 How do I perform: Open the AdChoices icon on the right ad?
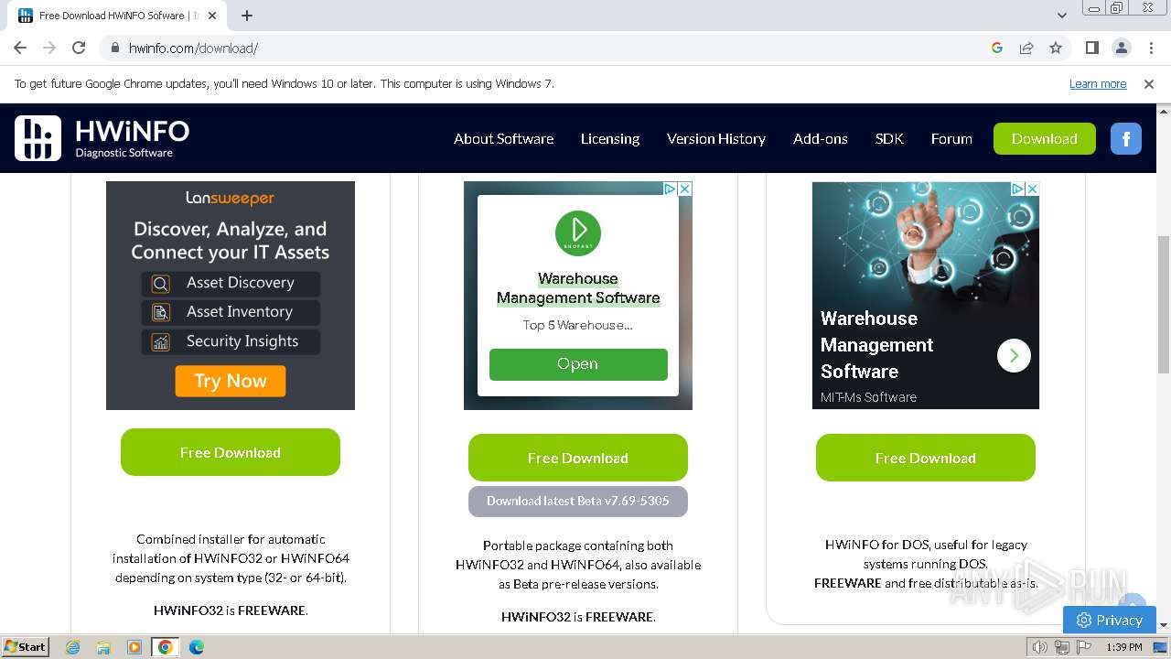[x=1017, y=189]
